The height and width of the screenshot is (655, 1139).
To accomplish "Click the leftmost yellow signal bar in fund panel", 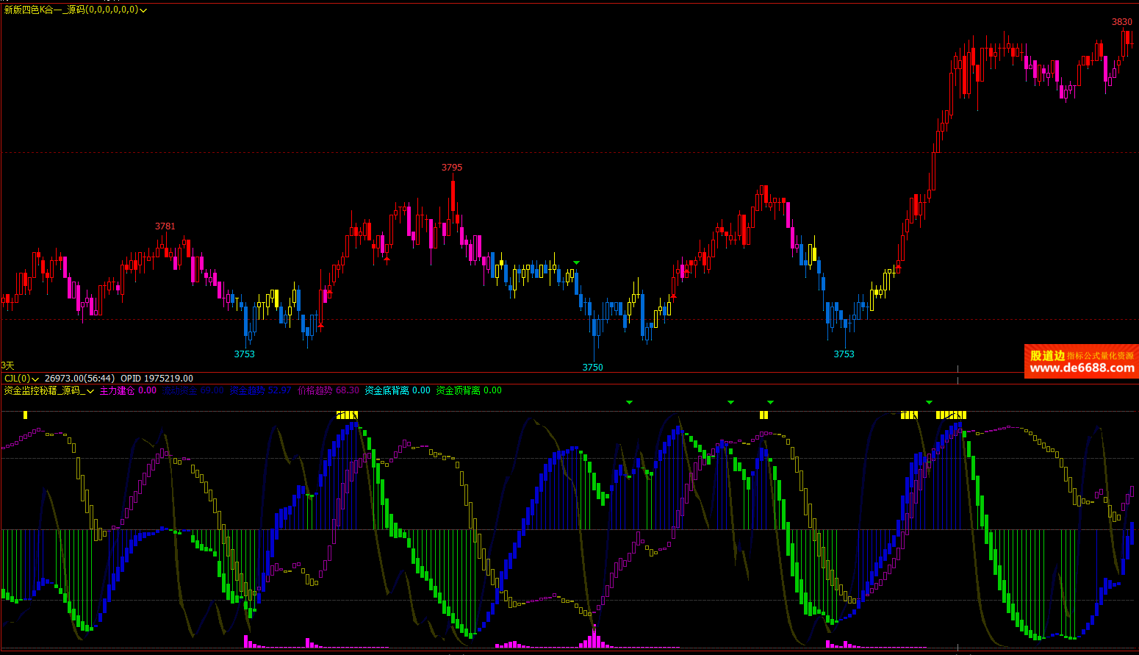I will (26, 415).
